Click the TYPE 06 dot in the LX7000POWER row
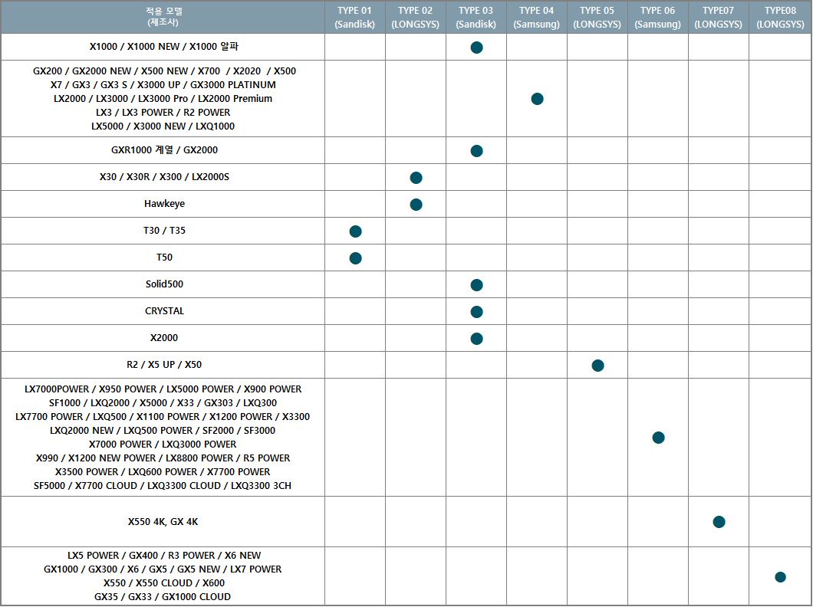 click(659, 438)
